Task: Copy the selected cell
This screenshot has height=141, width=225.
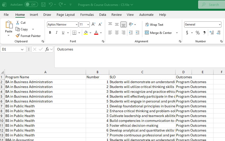Action: [22, 29]
